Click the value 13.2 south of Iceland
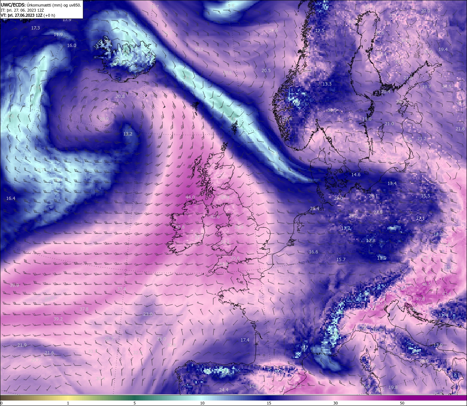Screen dimensions: 467x406 (x=128, y=134)
